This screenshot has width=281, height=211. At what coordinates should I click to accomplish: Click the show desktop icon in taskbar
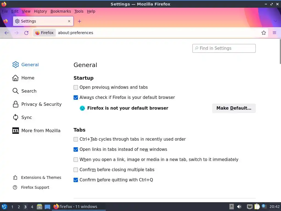point(47,207)
